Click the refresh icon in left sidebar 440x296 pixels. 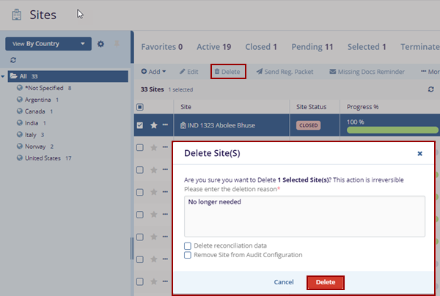pos(12,60)
